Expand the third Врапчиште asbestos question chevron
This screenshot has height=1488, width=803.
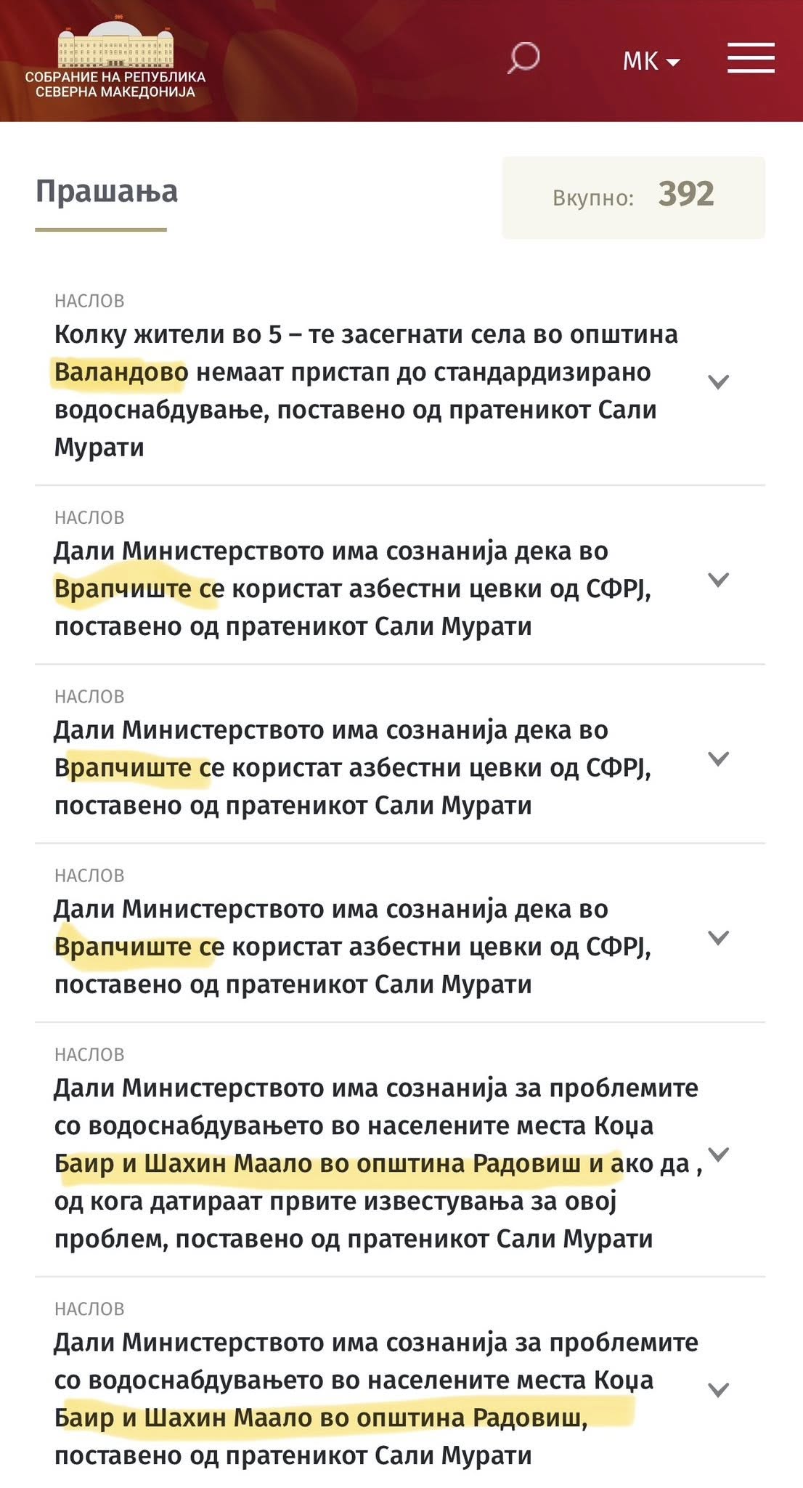(x=718, y=938)
